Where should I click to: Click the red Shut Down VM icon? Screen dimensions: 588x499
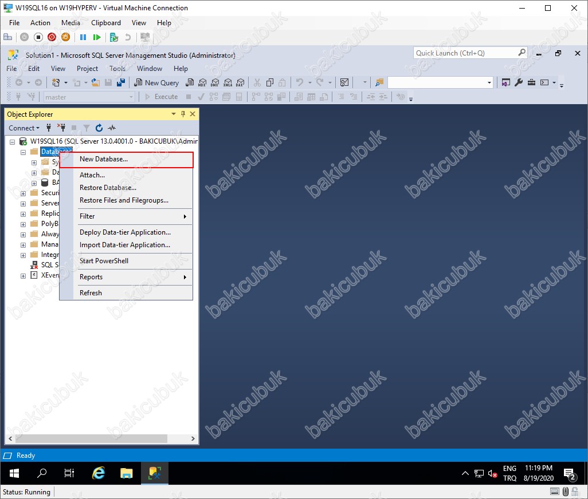[x=52, y=37]
